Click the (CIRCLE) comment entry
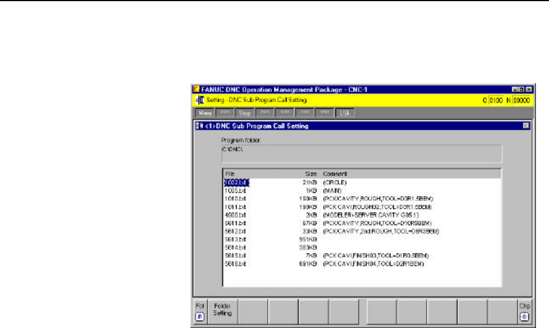This screenshot has height=328, width=549. click(334, 183)
